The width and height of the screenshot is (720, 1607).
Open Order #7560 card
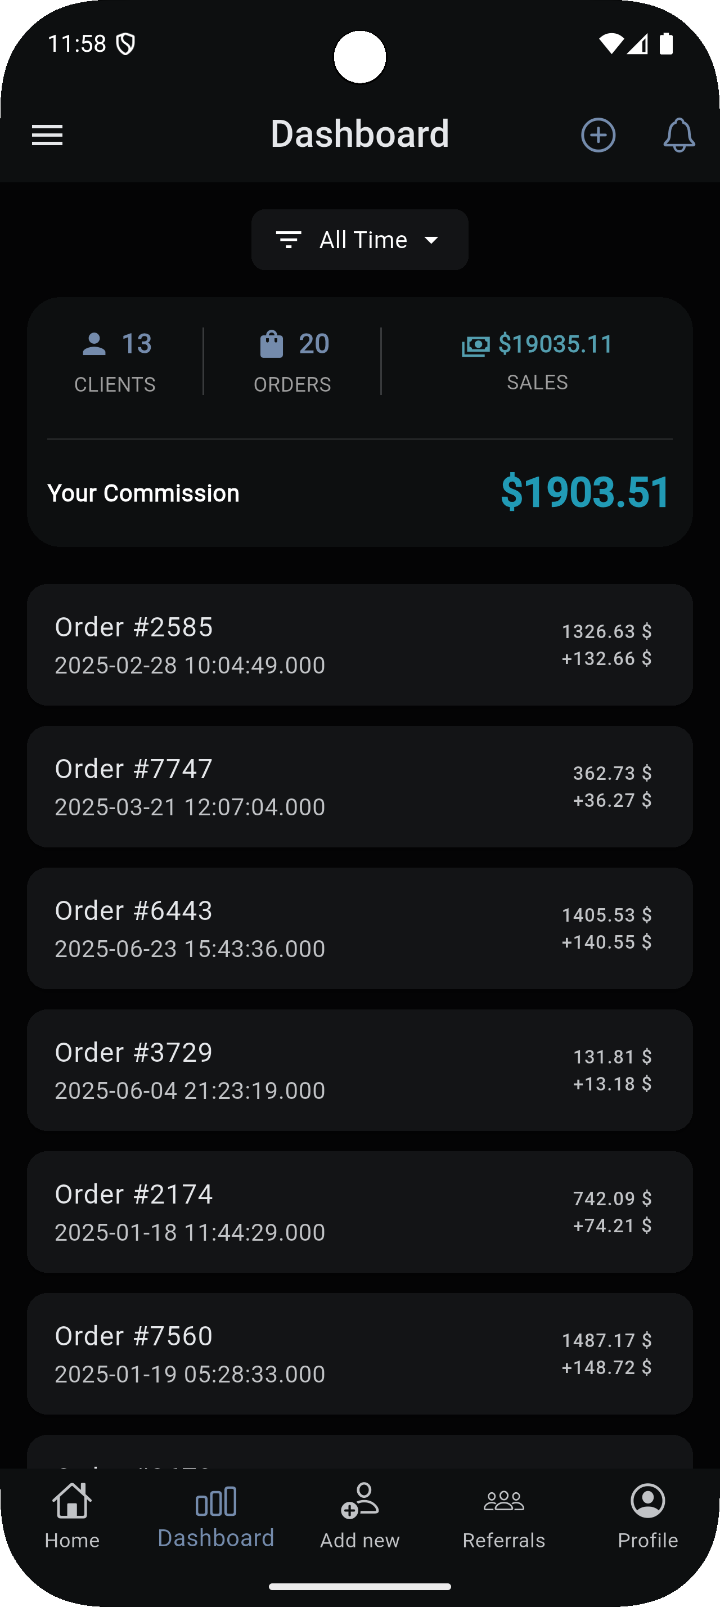tap(359, 1353)
